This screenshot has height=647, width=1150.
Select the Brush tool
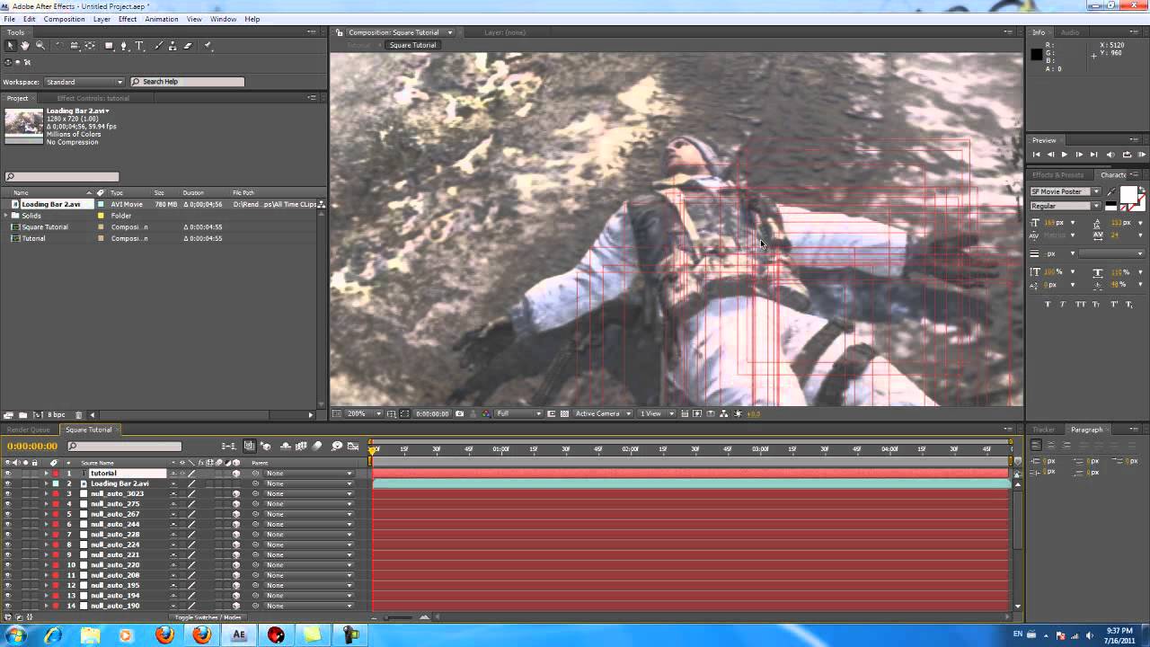[x=158, y=46]
